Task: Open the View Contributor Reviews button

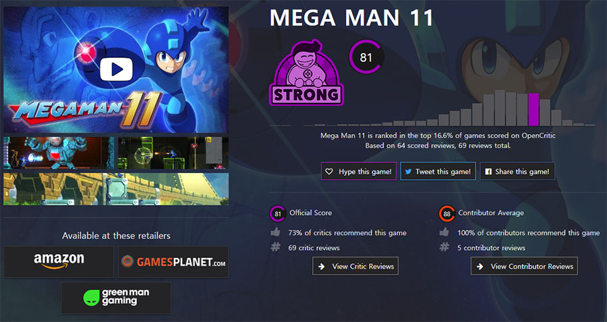Action: tap(524, 266)
